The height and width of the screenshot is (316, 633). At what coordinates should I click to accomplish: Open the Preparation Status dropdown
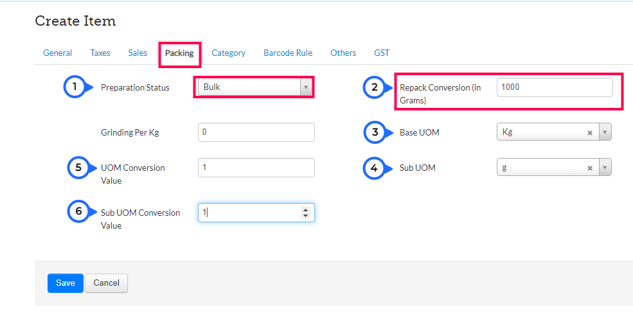tap(254, 87)
